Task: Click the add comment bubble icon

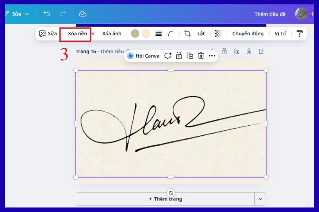Action: (x=168, y=56)
